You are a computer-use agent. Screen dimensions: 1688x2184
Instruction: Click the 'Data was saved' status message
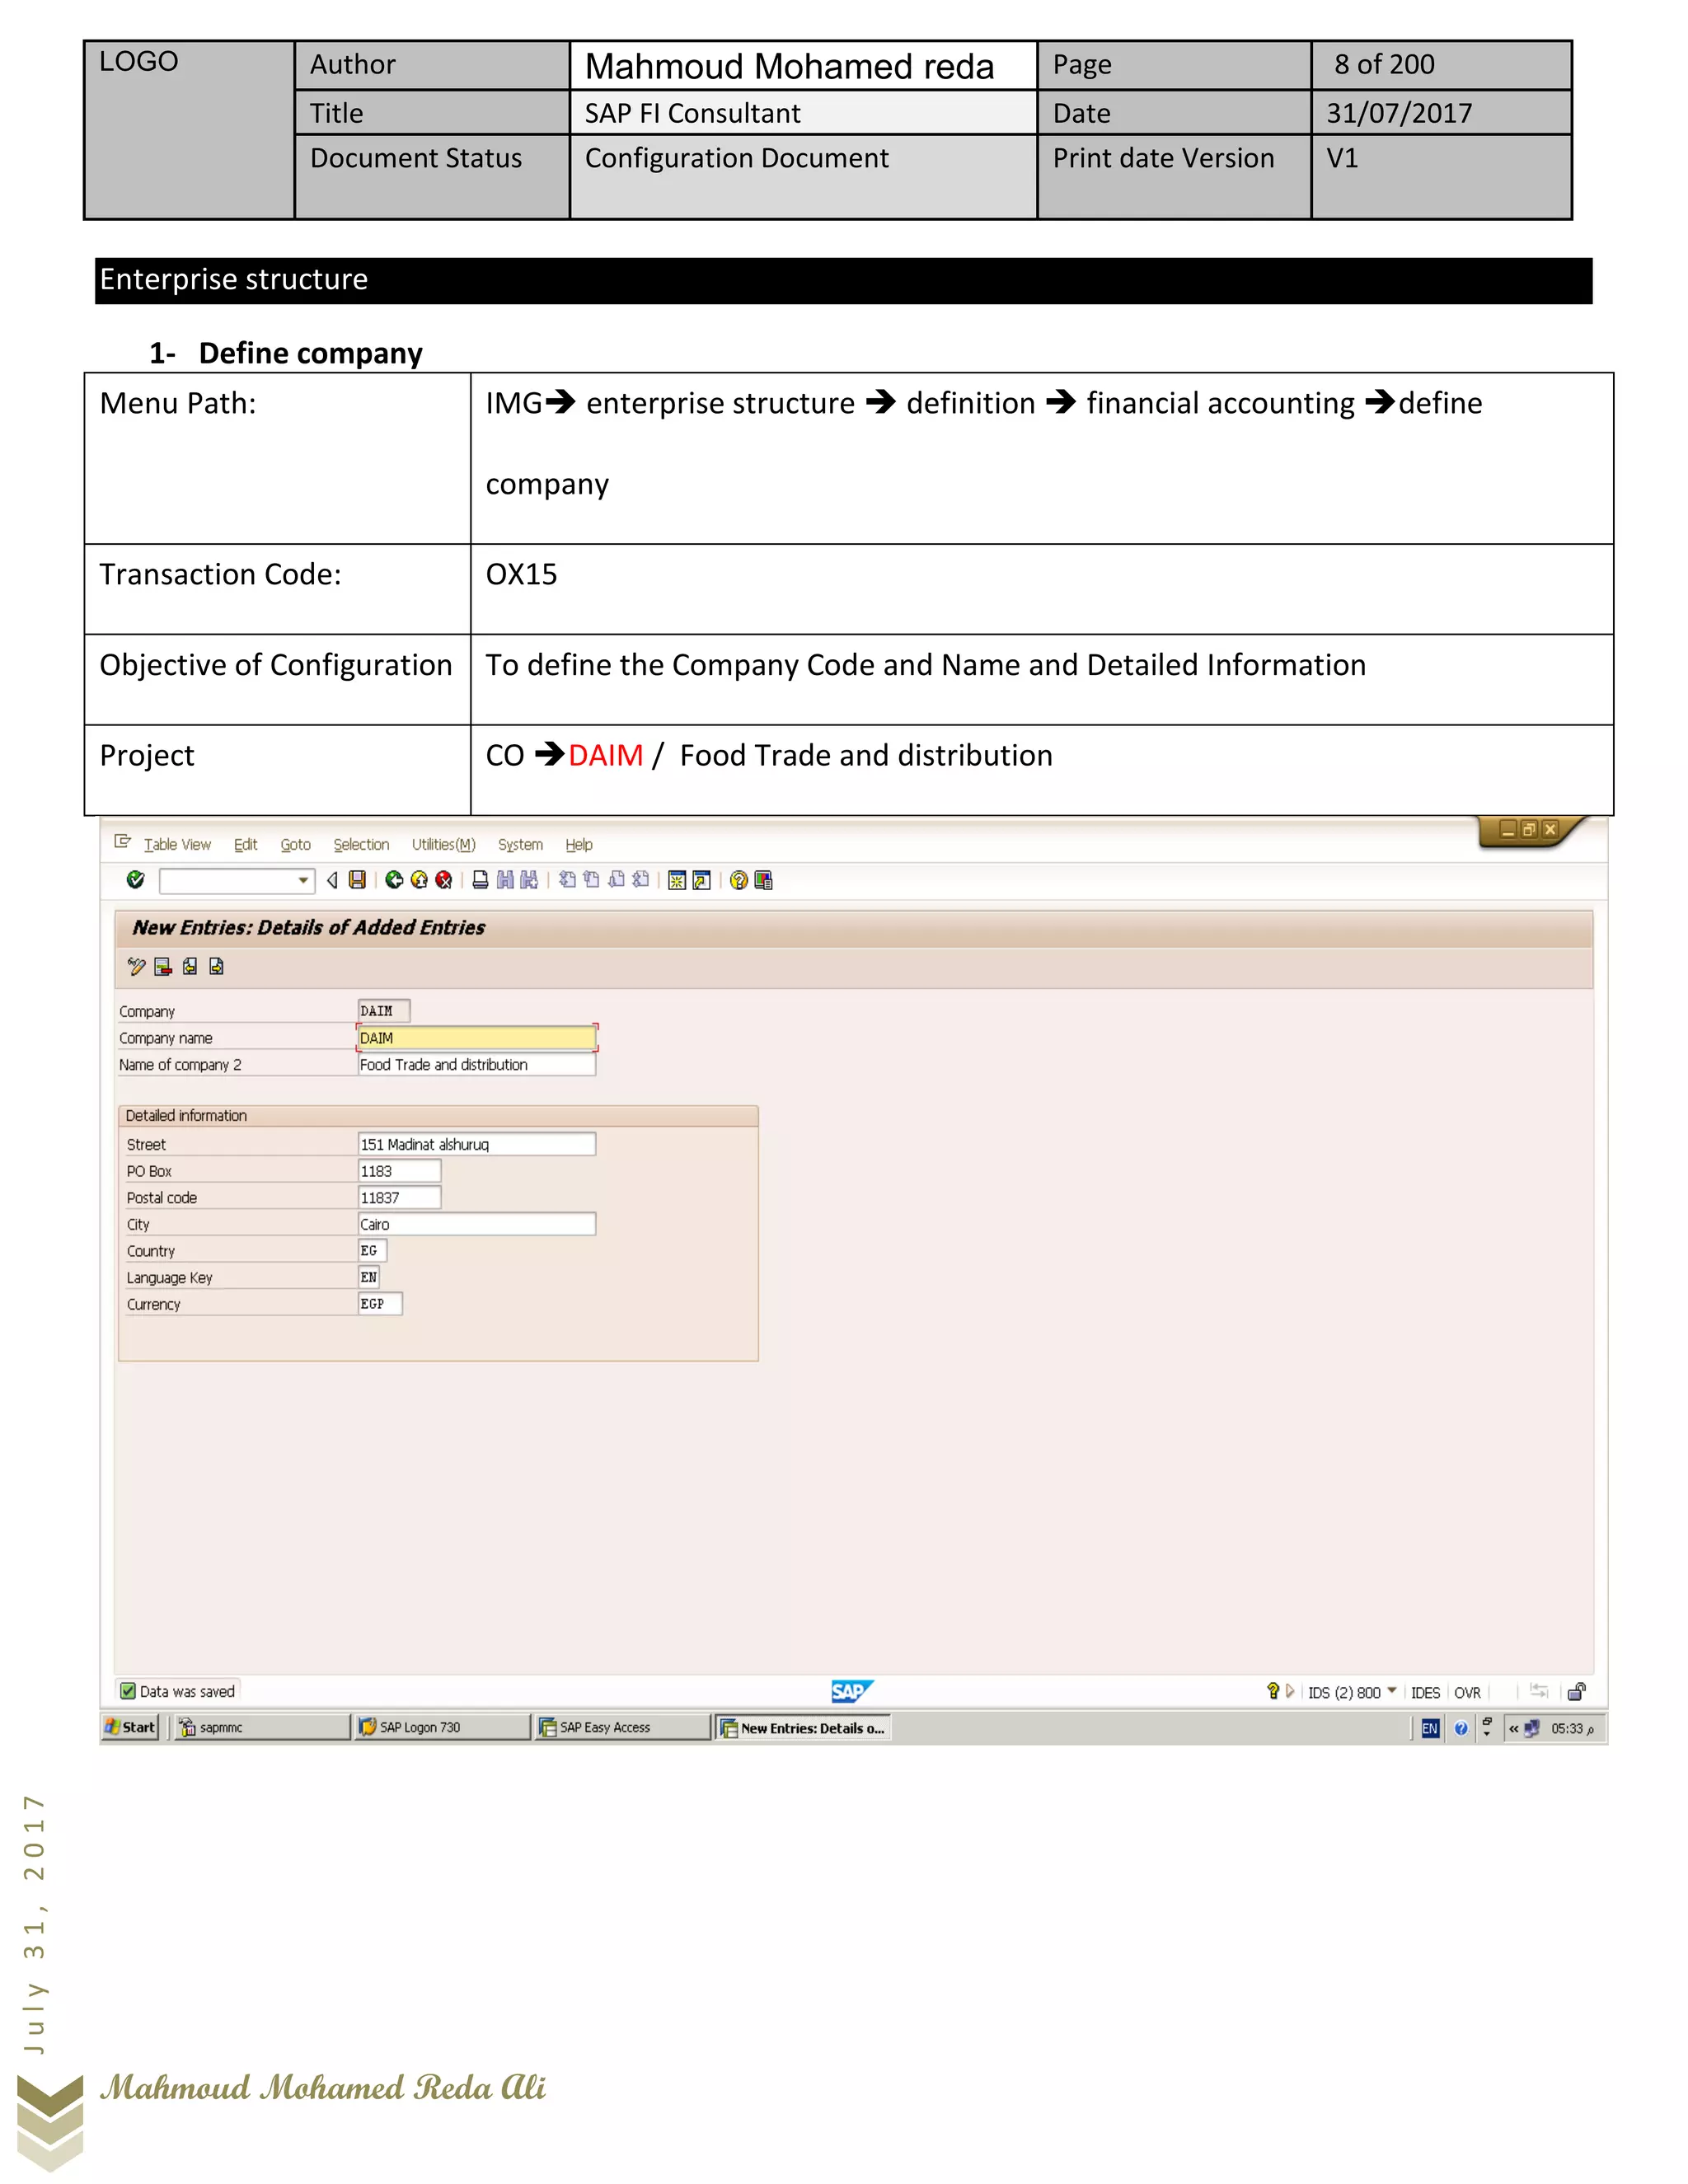point(187,1691)
